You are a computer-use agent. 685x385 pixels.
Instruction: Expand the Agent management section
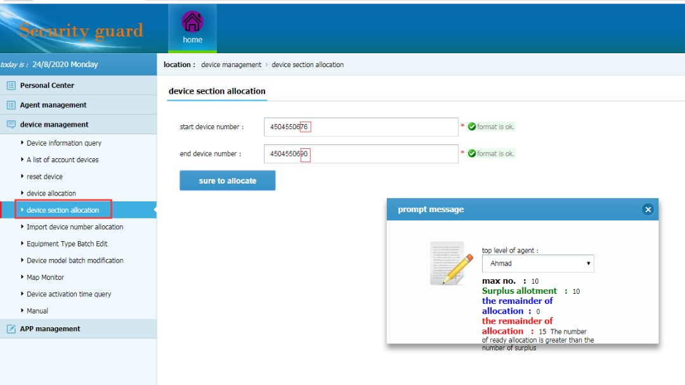(78, 105)
